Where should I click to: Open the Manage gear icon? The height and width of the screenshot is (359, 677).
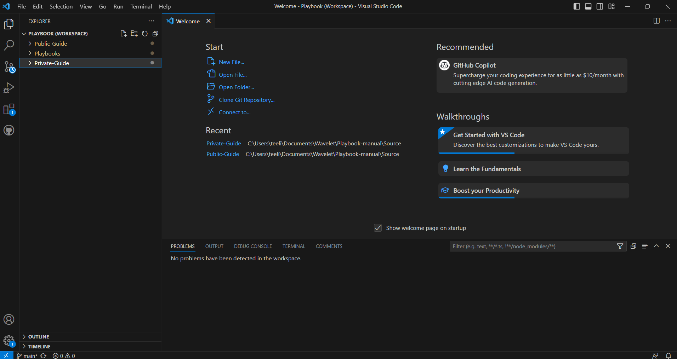point(9,341)
